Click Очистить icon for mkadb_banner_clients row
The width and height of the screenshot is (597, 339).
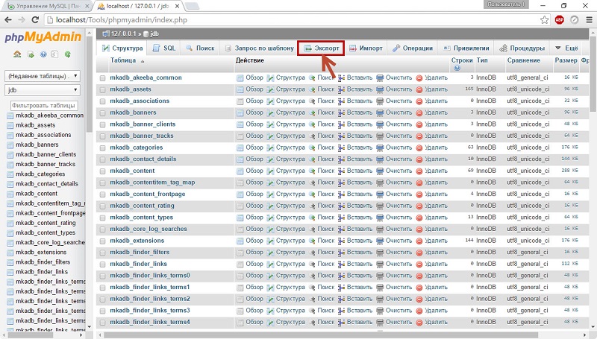click(x=380, y=124)
